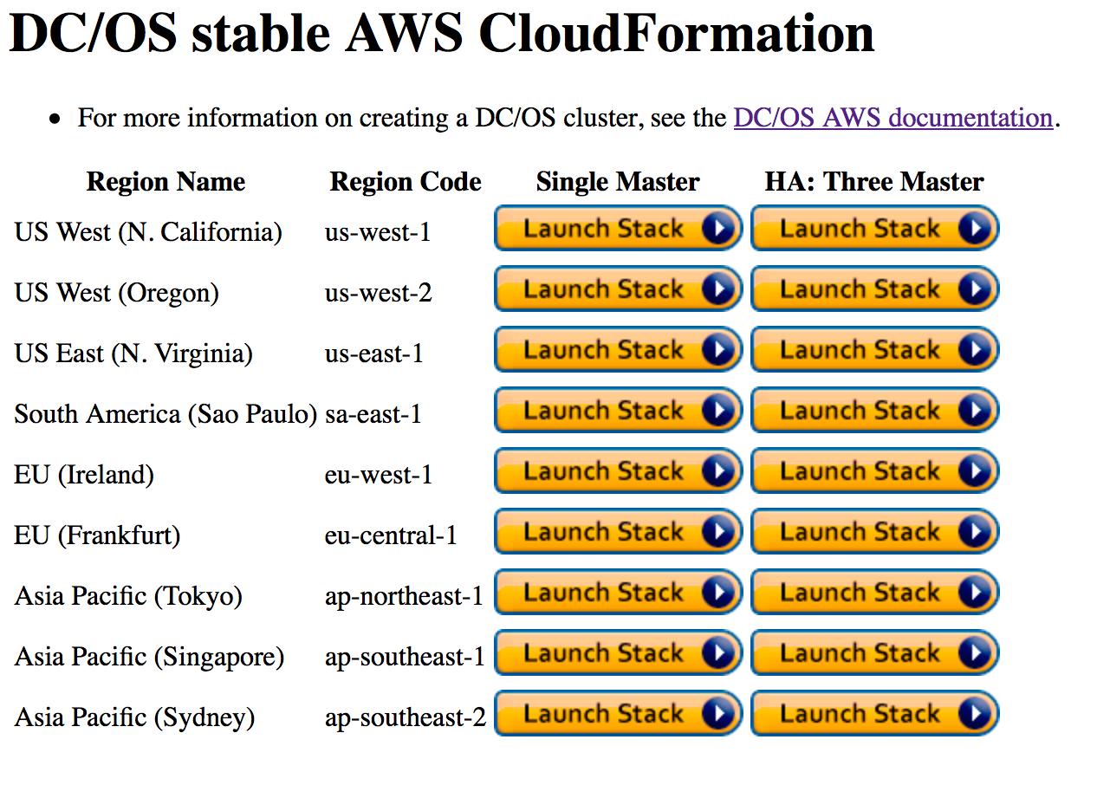Click the ap-southeast-1 region code
This screenshot has width=1097, height=785.
(x=405, y=657)
